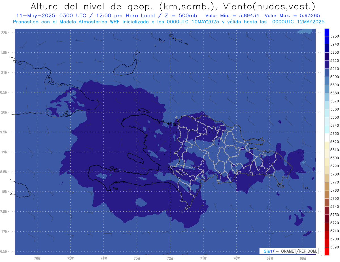Screen dimensions: 340x262
Task: Click the '68W' longitude label
Action: (x=303, y=258)
